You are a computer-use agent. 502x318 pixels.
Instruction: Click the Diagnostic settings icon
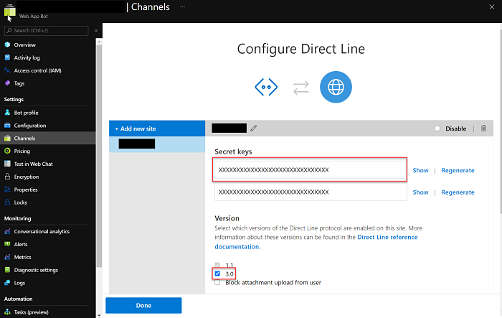(7, 270)
